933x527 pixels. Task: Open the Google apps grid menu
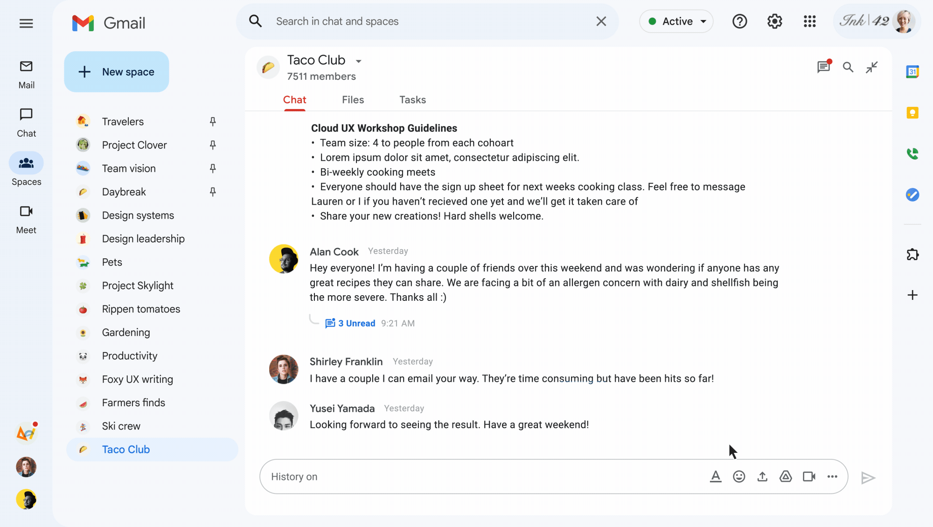[809, 21]
